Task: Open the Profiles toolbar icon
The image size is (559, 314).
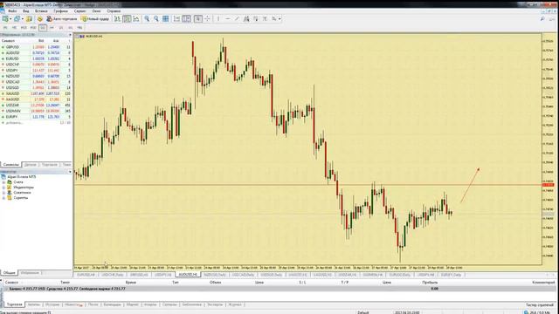Action: [17, 19]
